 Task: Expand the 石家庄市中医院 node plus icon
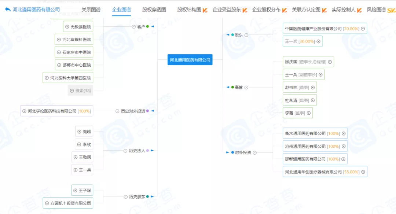(59, 52)
